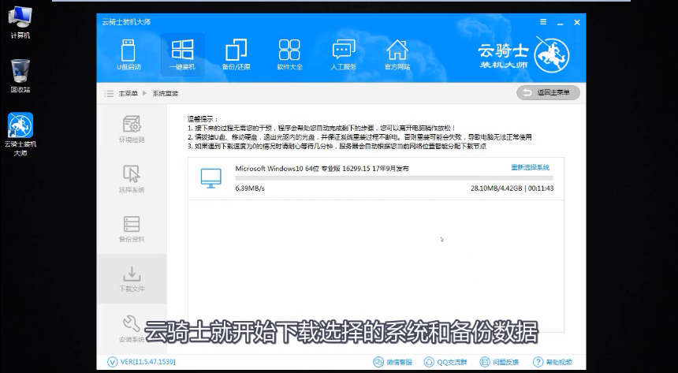Open the 回收站 recycle bin
The height and width of the screenshot is (373, 678).
(x=20, y=76)
